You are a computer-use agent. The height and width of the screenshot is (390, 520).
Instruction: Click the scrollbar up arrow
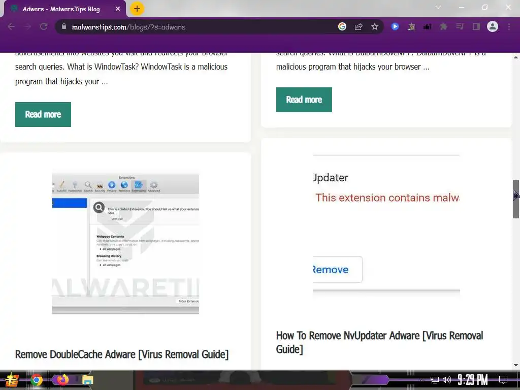[516, 57]
